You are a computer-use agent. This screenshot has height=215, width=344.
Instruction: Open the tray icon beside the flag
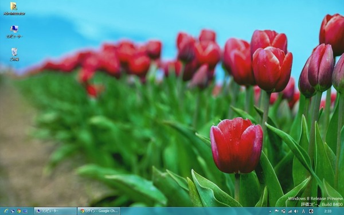(283, 211)
